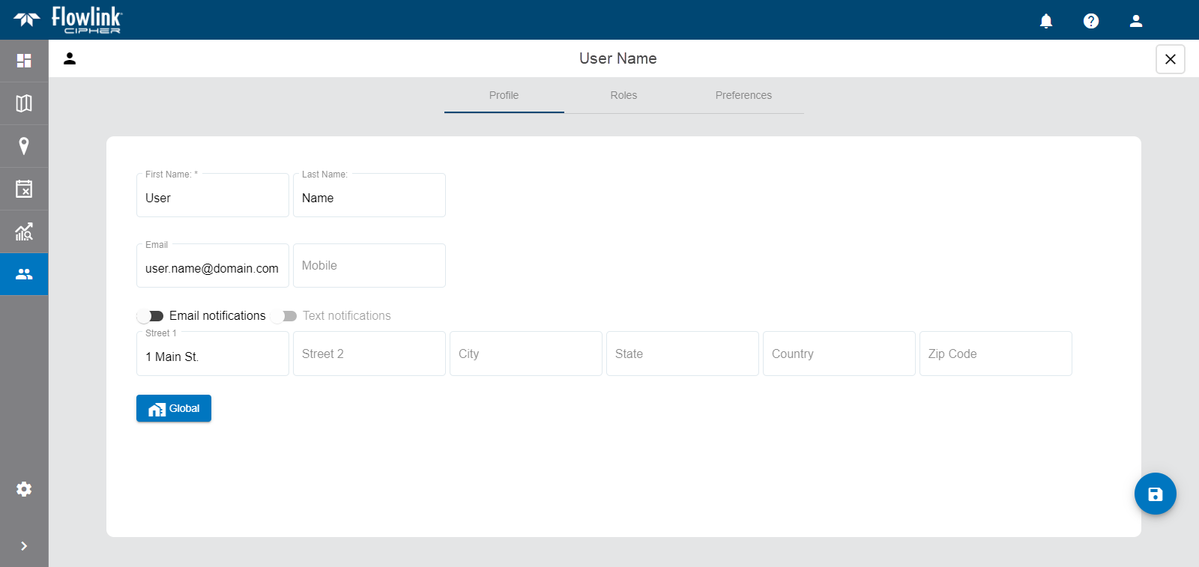Switch to the Roles tab
1199x567 pixels.
pyautogui.click(x=623, y=95)
